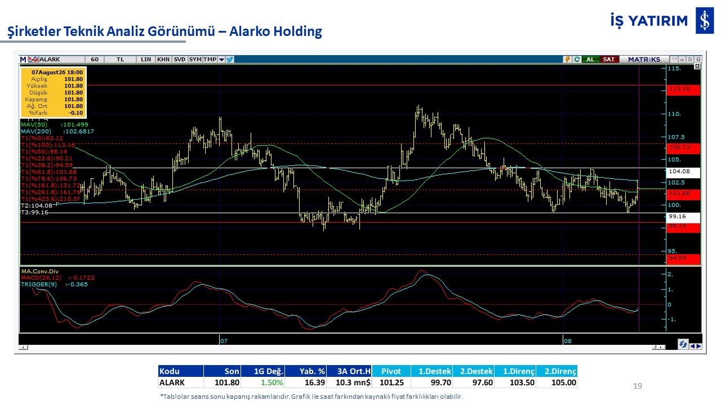Viewport: 721px width, 405px height.
Task: Click the red SAT sell button
Action: point(608,59)
